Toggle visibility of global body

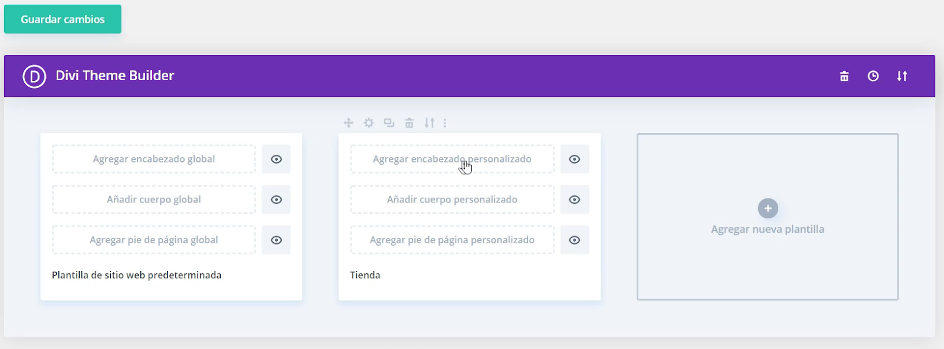(276, 200)
